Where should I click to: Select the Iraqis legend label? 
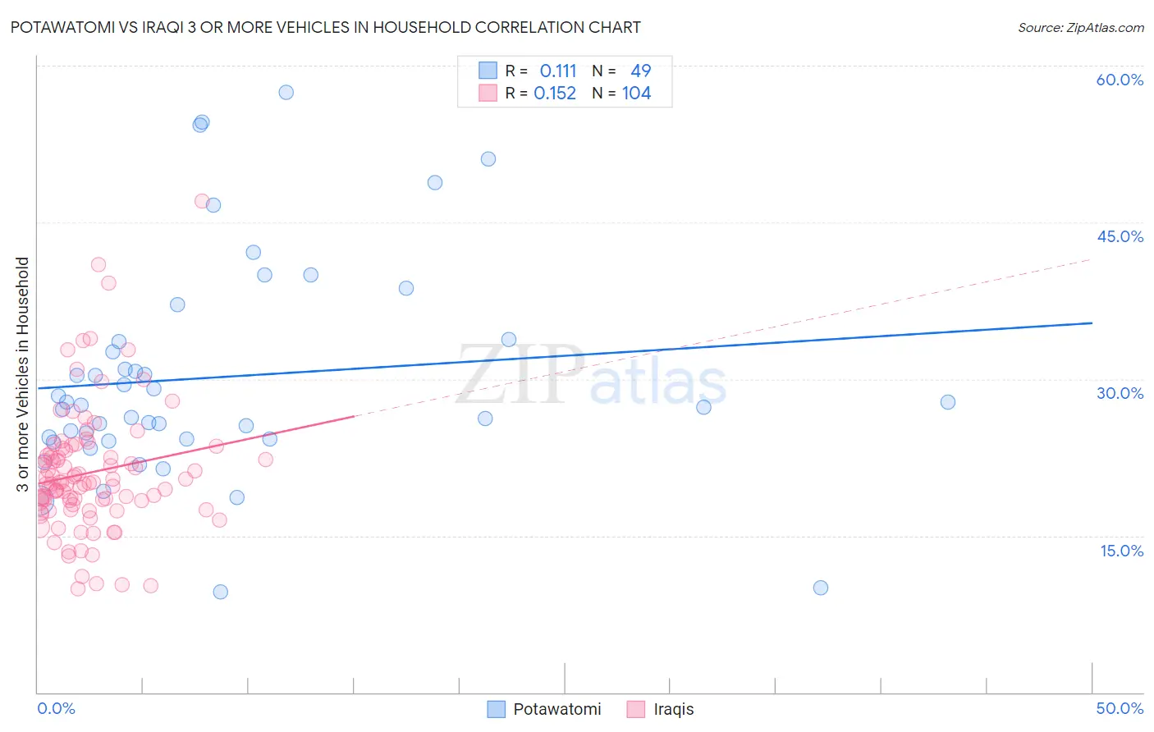(x=673, y=709)
